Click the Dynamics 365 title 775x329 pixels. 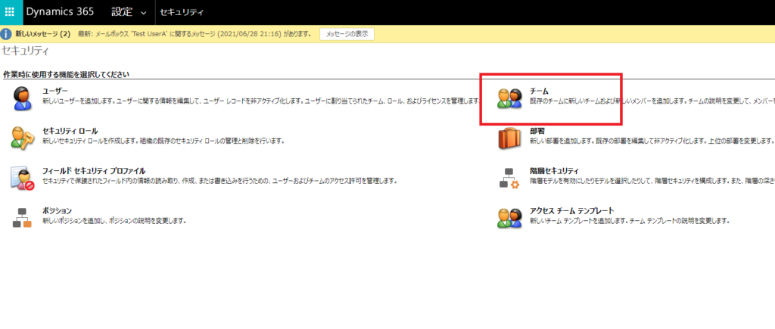(x=61, y=12)
